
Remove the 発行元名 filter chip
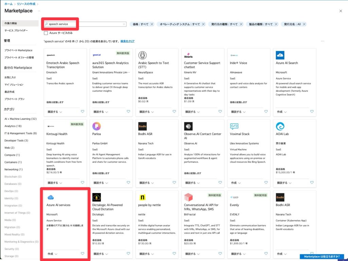pyautogui.click(x=304, y=24)
